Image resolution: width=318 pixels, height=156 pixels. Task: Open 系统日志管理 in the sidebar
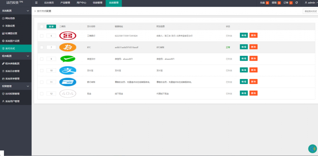tap(12, 71)
